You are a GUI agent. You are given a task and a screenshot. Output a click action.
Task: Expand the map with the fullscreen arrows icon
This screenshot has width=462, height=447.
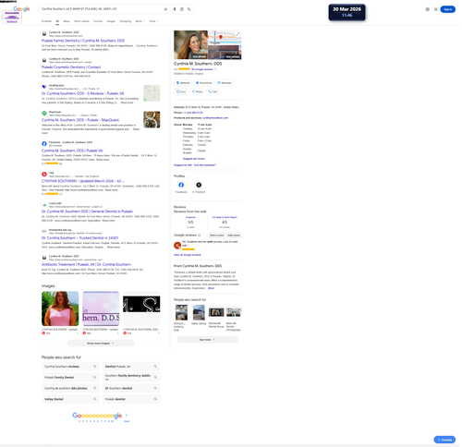click(x=237, y=34)
